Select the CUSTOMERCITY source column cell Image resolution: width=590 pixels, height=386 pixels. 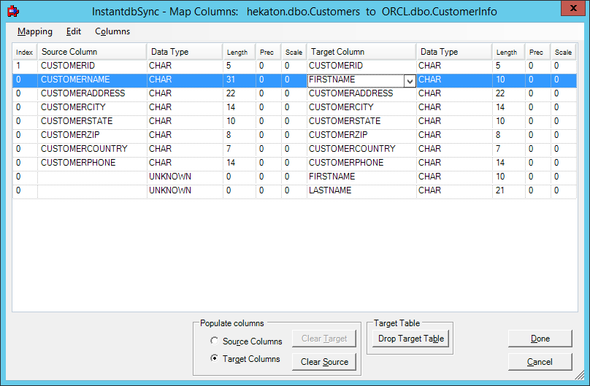tap(92, 107)
